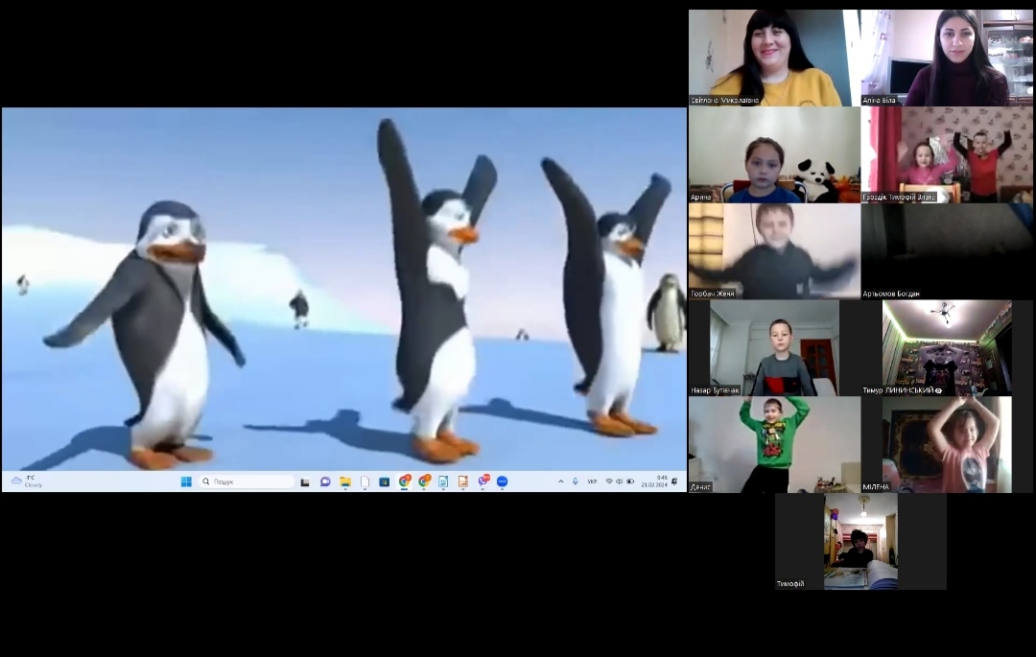Click the Пошук taskbar search box
This screenshot has width=1036, height=657.
(247, 481)
